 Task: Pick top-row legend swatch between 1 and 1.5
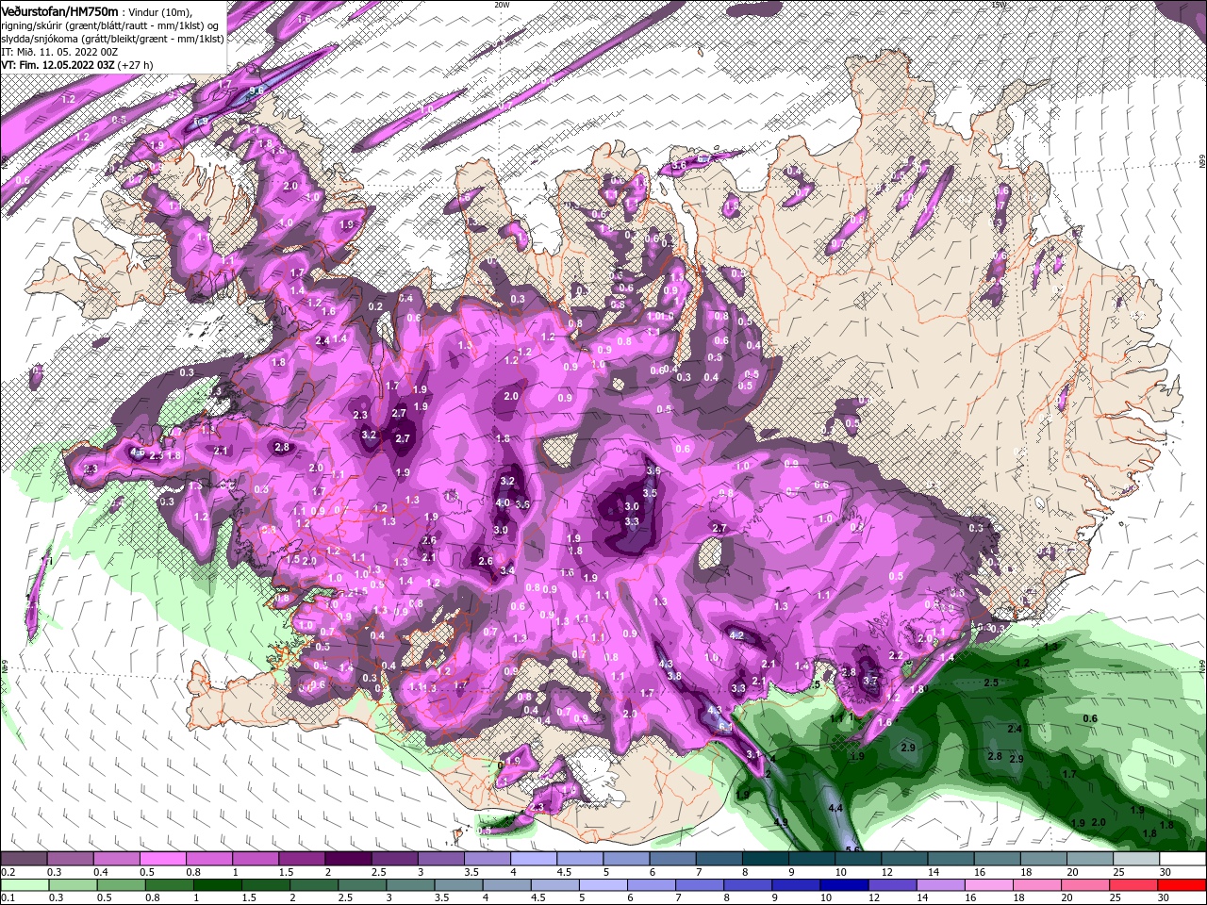click(x=256, y=857)
